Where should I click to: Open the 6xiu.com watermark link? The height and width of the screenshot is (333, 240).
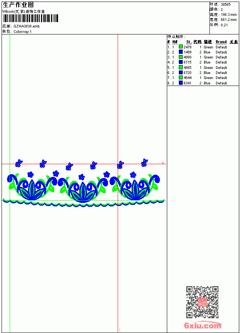pos(202,325)
